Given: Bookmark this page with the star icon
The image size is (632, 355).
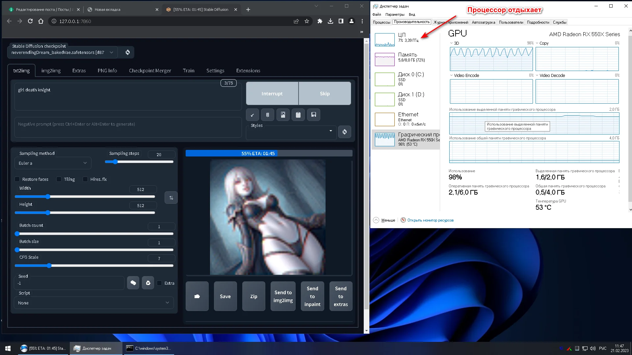Looking at the screenshot, I should (307, 21).
